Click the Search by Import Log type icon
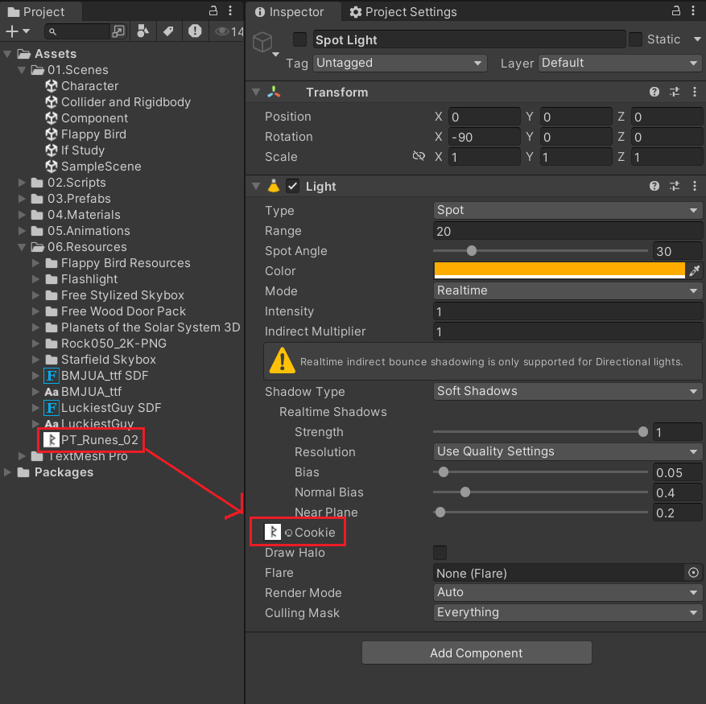Screen dimensions: 706x704 (x=195, y=31)
